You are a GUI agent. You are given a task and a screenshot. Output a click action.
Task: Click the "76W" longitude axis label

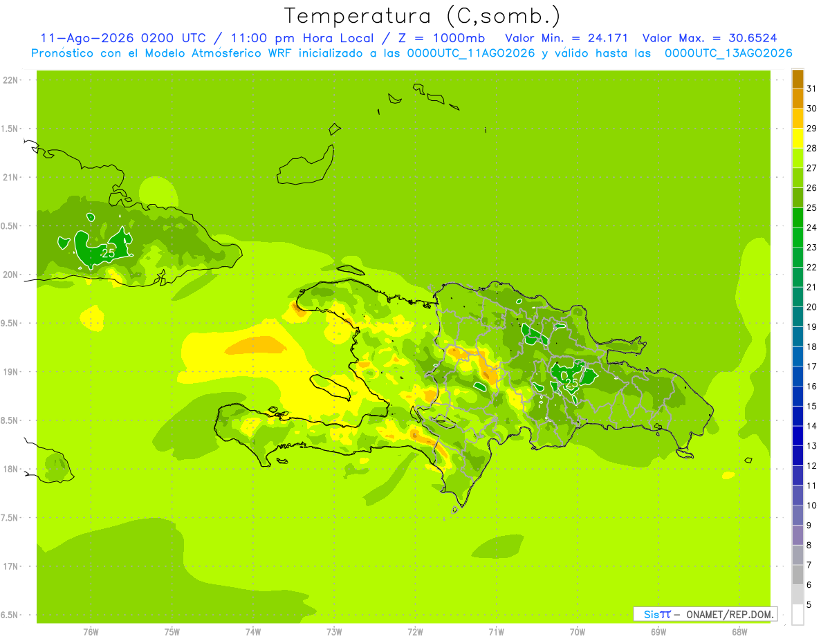[91, 632]
